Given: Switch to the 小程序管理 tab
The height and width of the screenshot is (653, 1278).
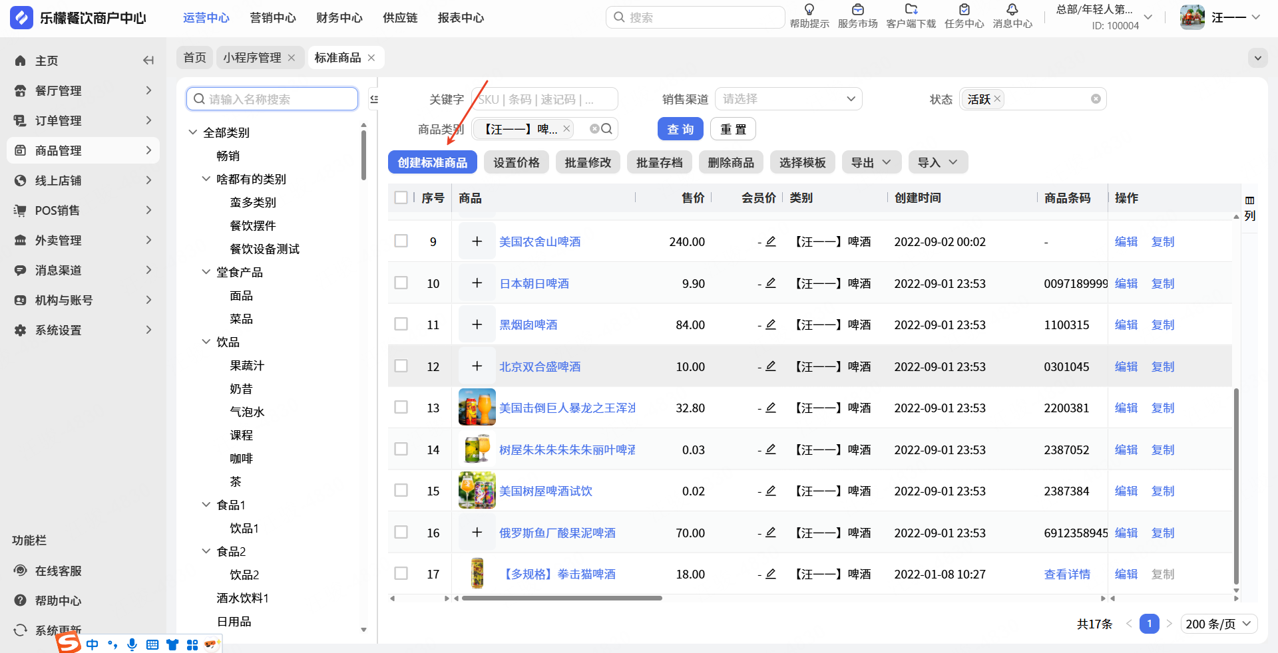Looking at the screenshot, I should coord(252,58).
